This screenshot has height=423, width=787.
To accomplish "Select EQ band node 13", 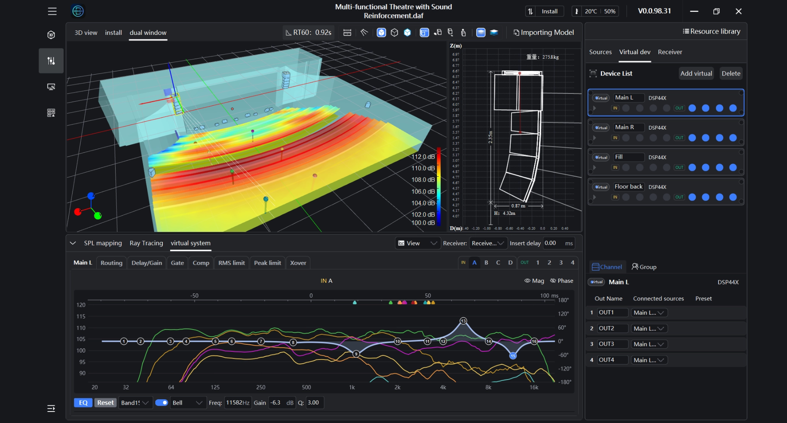I will [463, 321].
